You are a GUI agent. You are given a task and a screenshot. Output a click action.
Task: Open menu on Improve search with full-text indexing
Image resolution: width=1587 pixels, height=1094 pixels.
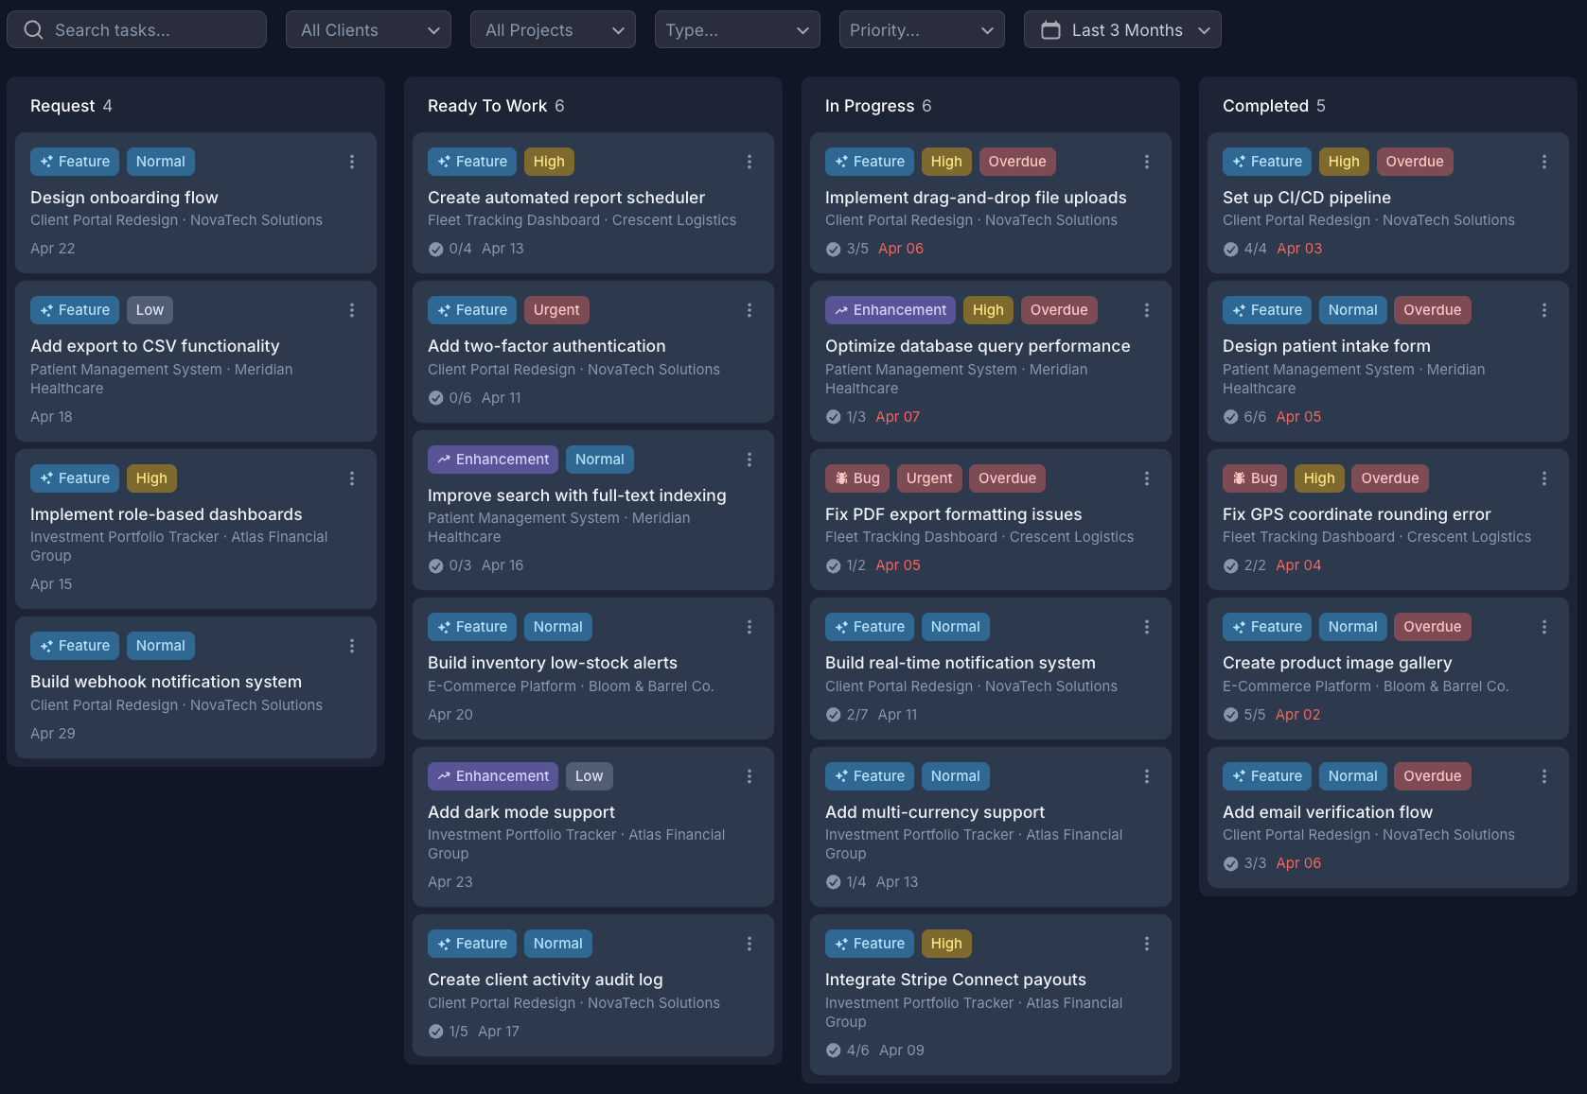click(749, 460)
